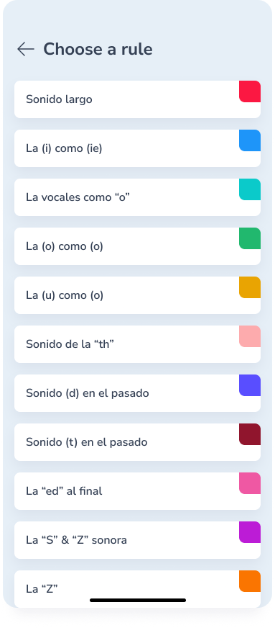Open the La "ed" al final rule
275x628 pixels.
(x=137, y=491)
